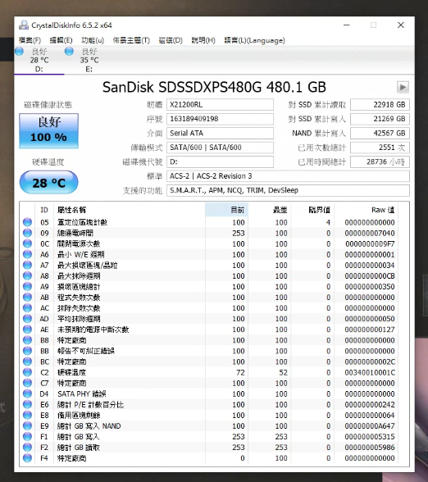Select the 最小 W/E 週期 attribute name
The height and width of the screenshot is (482, 428).
coord(81,254)
